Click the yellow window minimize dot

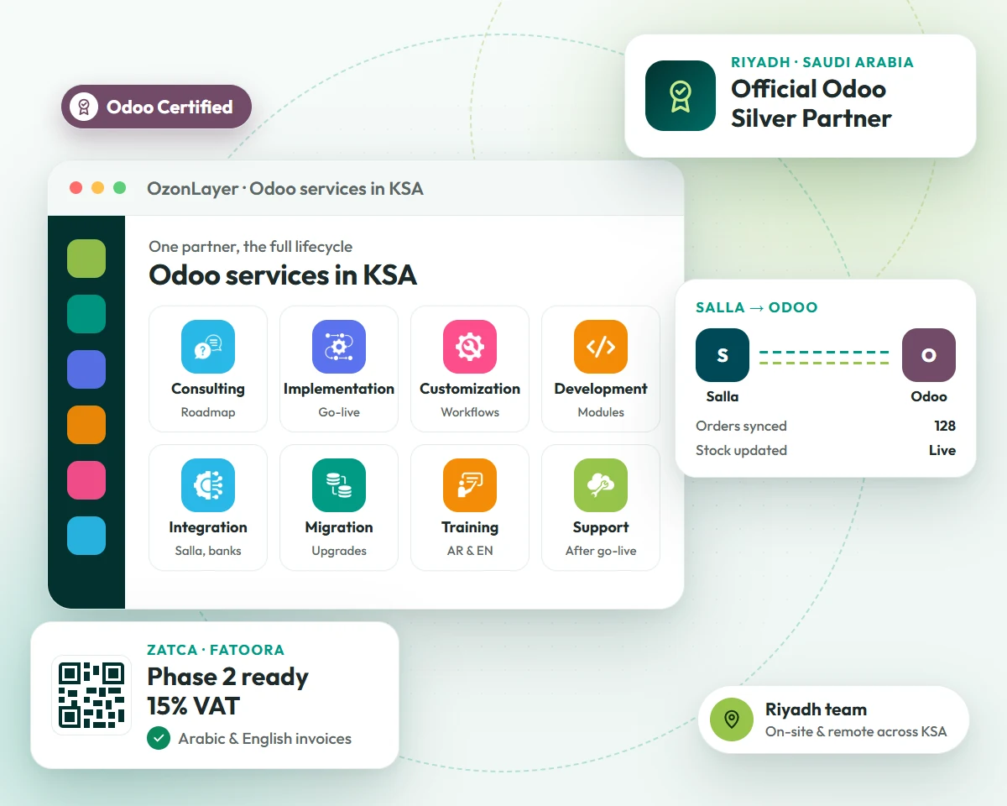(x=98, y=188)
